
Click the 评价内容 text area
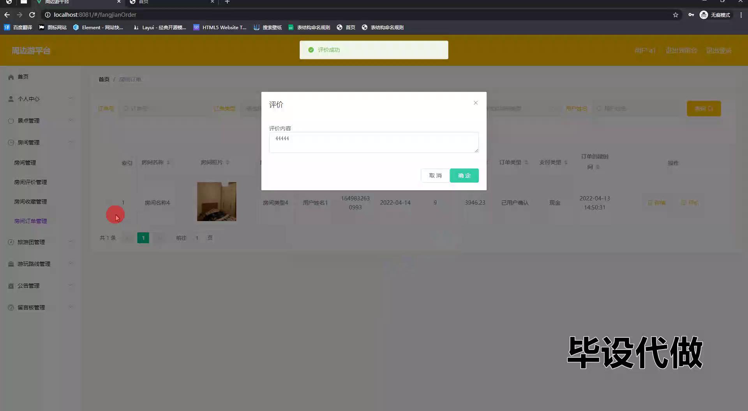point(373,142)
